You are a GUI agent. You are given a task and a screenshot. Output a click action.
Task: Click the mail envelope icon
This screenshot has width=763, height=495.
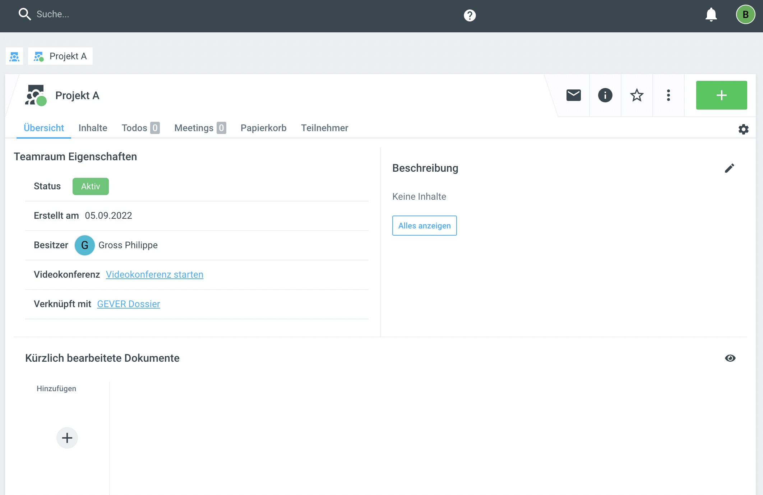coord(573,95)
